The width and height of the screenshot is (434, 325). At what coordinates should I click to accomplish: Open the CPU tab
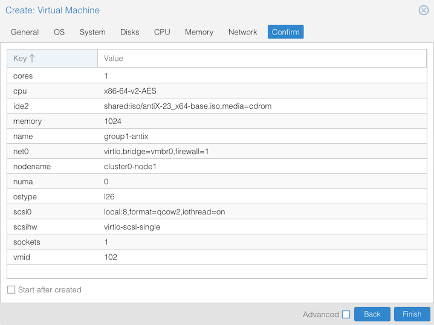coord(162,32)
